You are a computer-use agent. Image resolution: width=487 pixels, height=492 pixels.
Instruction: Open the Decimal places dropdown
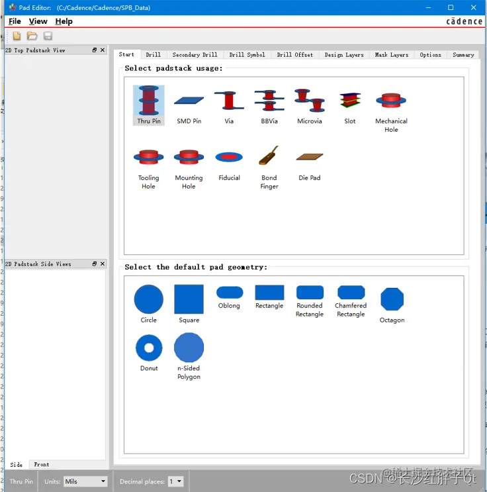tap(175, 481)
